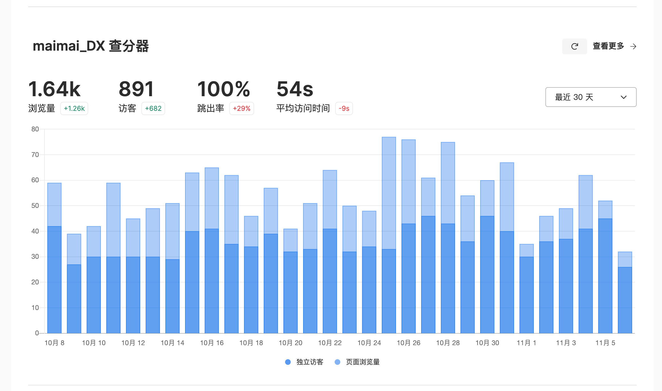This screenshot has width=662, height=391.
Task: Click the bar for 10月 8
Action: coord(54,258)
